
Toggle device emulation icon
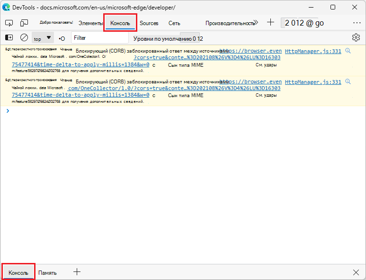click(24, 23)
